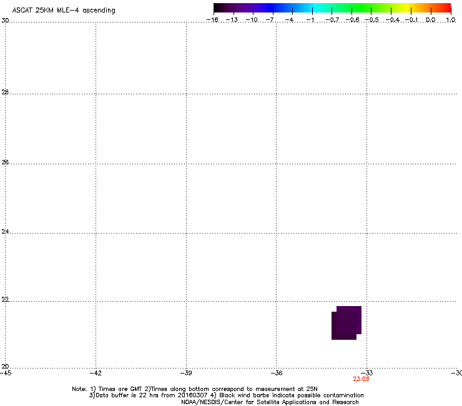Image resolution: width=462 pixels, height=406 pixels.
Task: Click the longitude -36 axis label
Action: [x=277, y=373]
